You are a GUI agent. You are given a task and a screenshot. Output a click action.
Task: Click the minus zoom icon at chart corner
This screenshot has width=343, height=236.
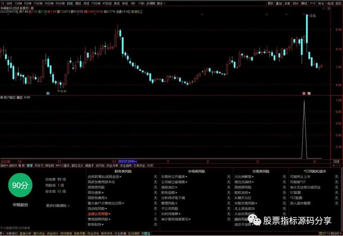point(340,165)
